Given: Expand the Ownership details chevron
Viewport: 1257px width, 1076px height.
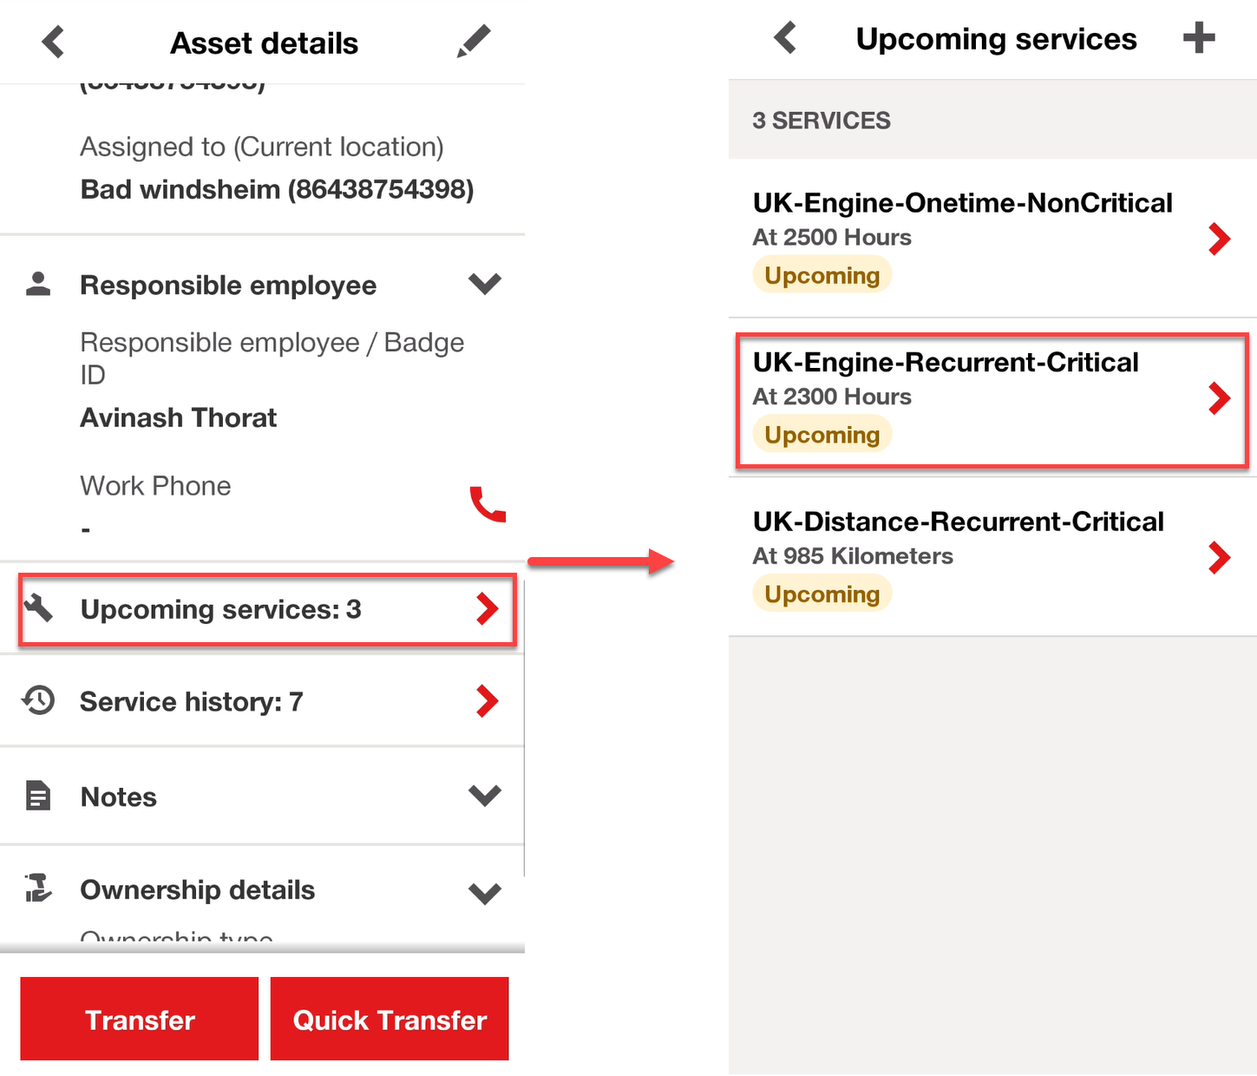Looking at the screenshot, I should tap(485, 894).
